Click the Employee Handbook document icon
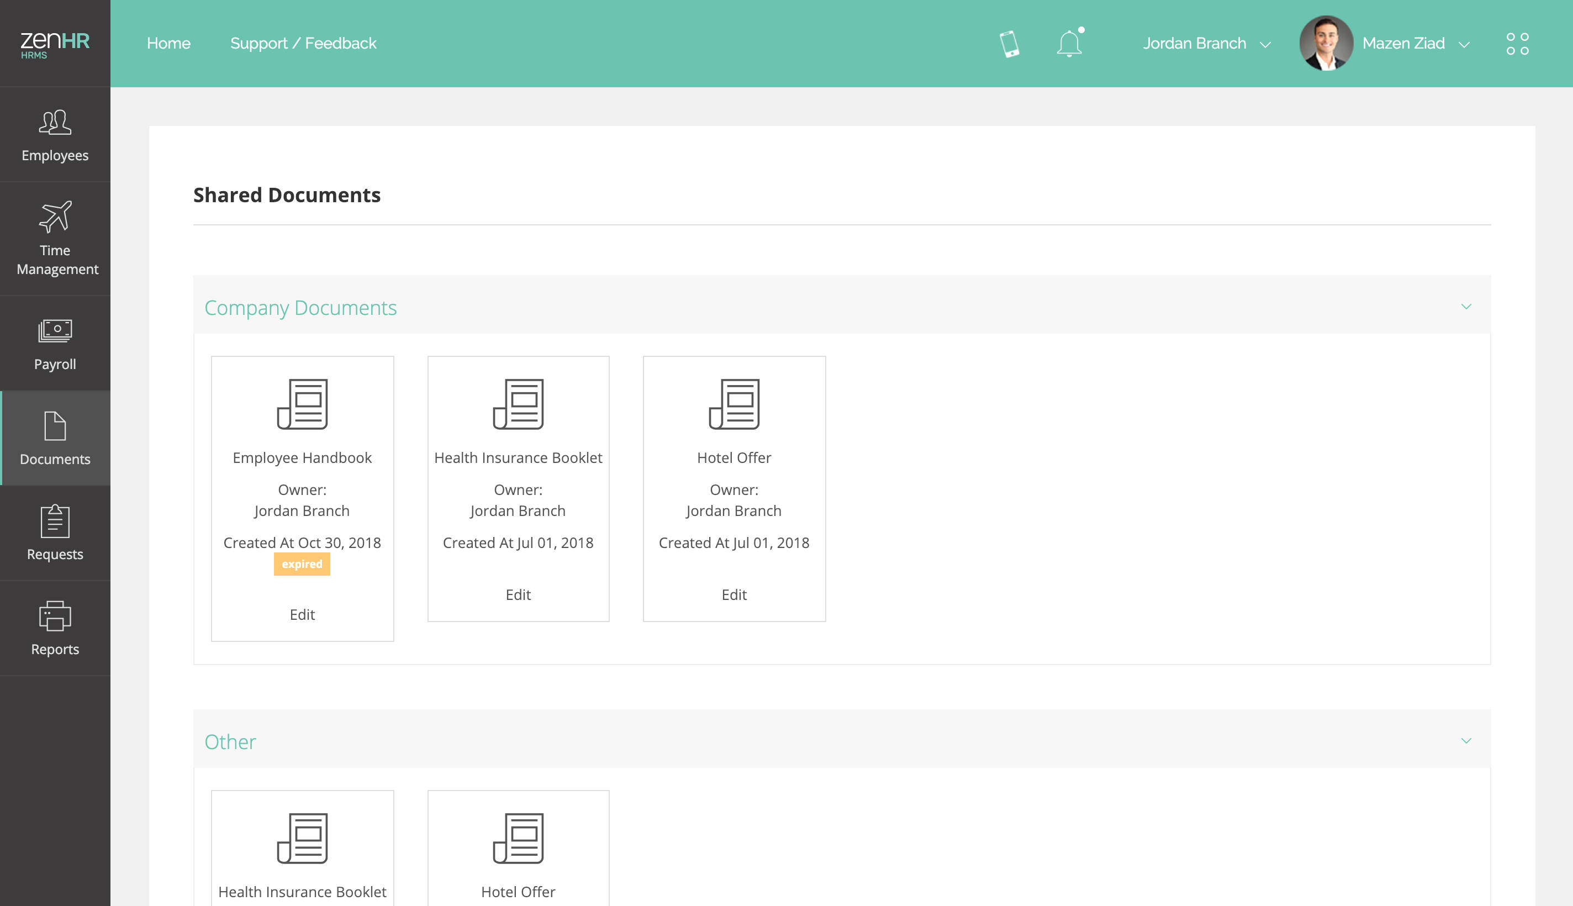The image size is (1573, 906). point(302,404)
